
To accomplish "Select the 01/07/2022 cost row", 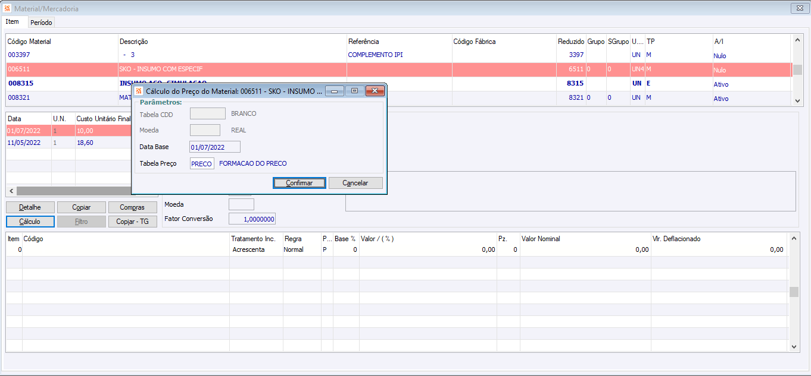I will tap(68, 130).
